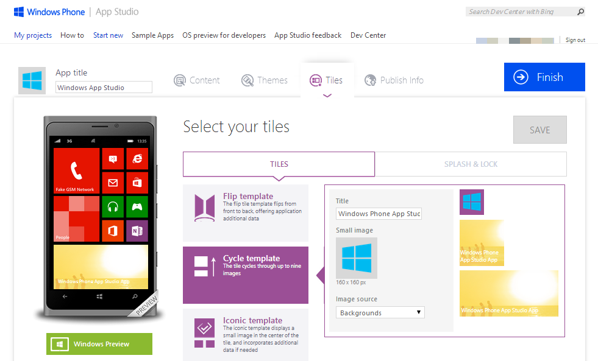Click the 'Select your tiles' heading
Viewport: 598px width, 361px height.
[x=236, y=127]
